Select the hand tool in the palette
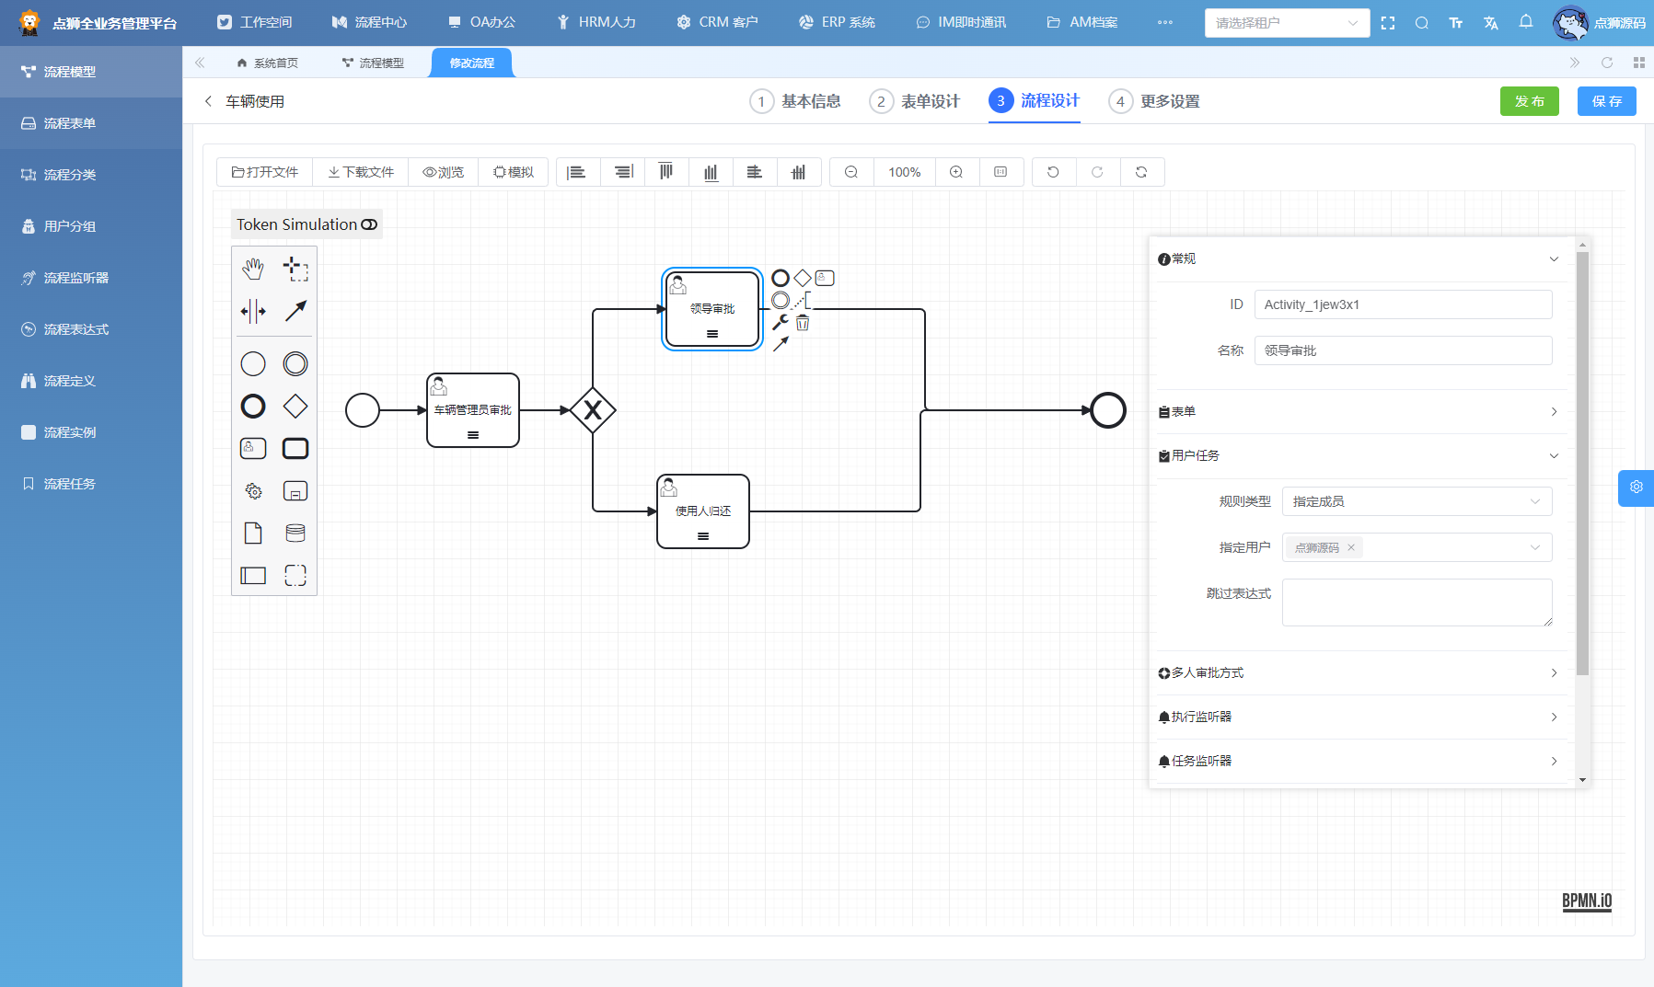 click(253, 269)
